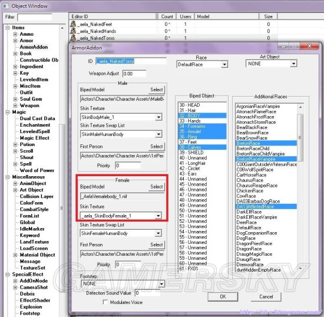
Task: Select 37 - Feet in Biped Object list
Action: pos(202,142)
